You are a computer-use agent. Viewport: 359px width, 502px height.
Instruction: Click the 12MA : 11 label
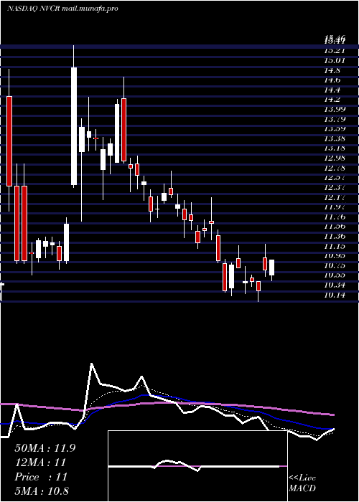click(x=40, y=463)
